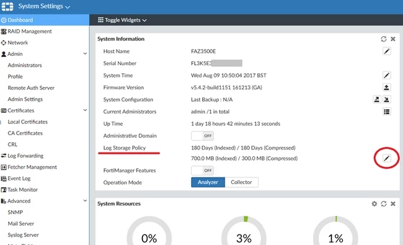Select Analyzer operation mode

(208, 182)
